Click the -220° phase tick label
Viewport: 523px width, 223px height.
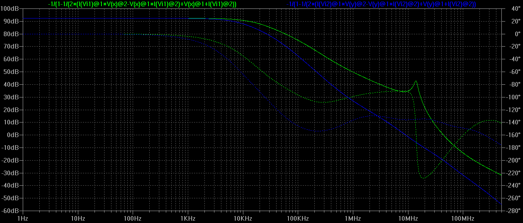pyautogui.click(x=514, y=173)
